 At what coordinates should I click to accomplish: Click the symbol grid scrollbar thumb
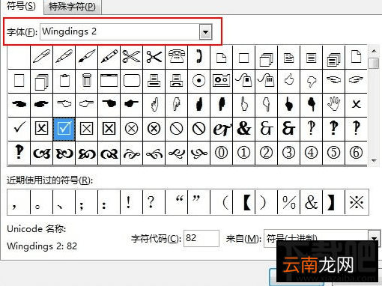374,63
